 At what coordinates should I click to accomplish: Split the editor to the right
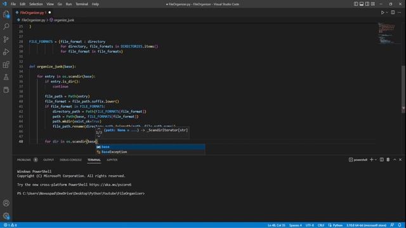click(393, 13)
